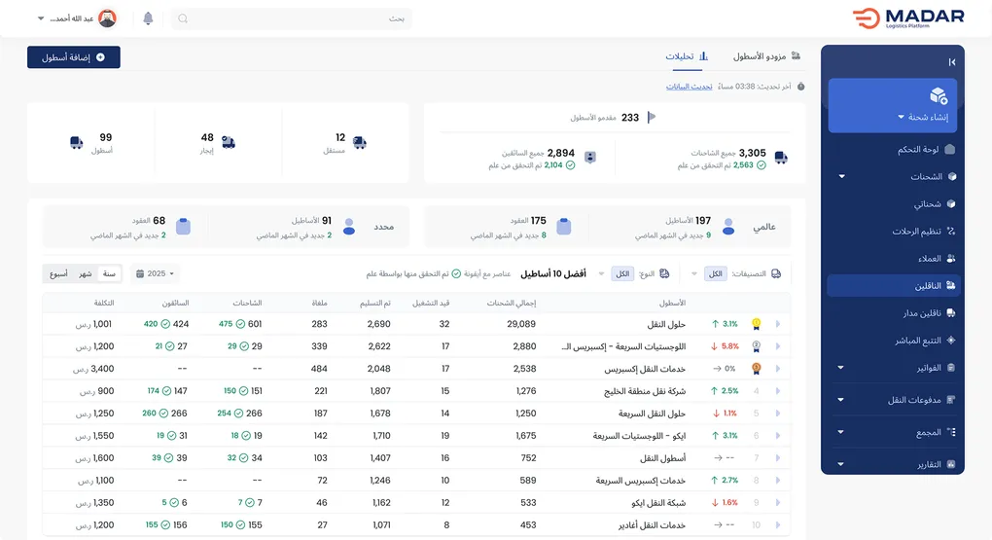Select the week (أسبوع) period toggle
Image resolution: width=992 pixels, height=540 pixels.
(x=59, y=274)
